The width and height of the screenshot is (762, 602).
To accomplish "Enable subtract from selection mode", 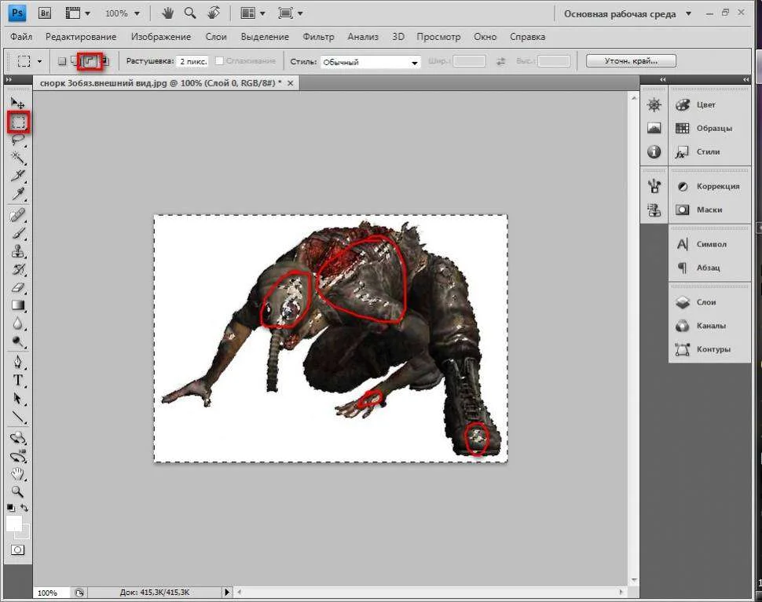I will click(90, 61).
